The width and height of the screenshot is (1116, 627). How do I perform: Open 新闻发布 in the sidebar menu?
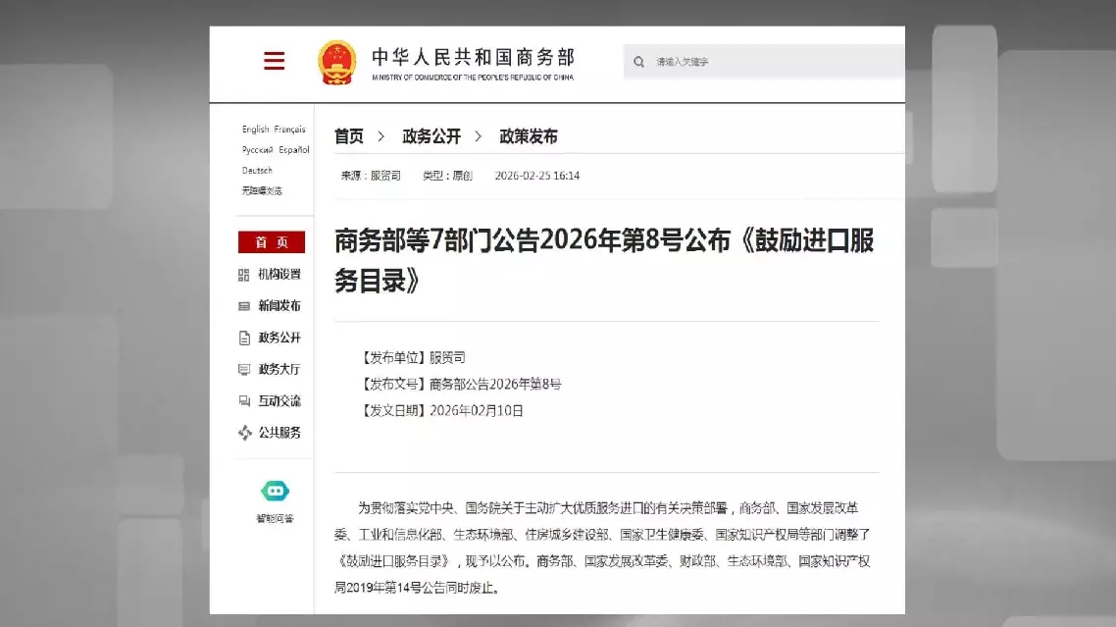[x=279, y=306]
